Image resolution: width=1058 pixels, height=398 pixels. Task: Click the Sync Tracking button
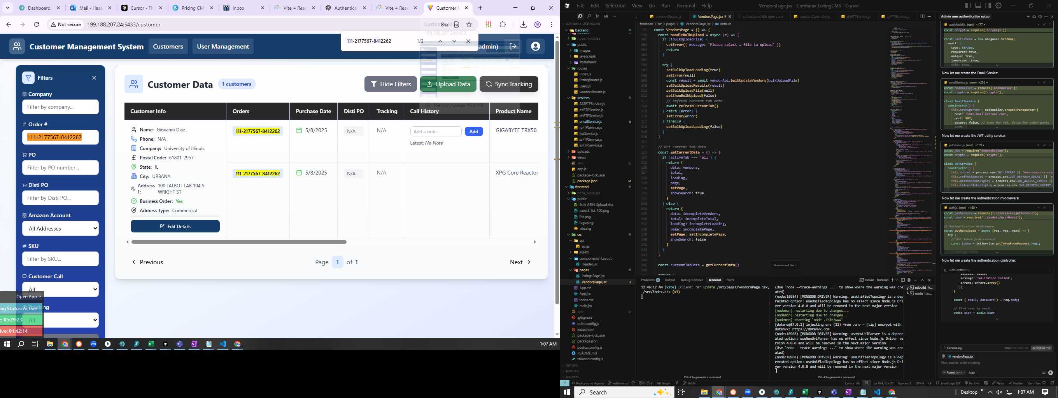[x=509, y=84]
